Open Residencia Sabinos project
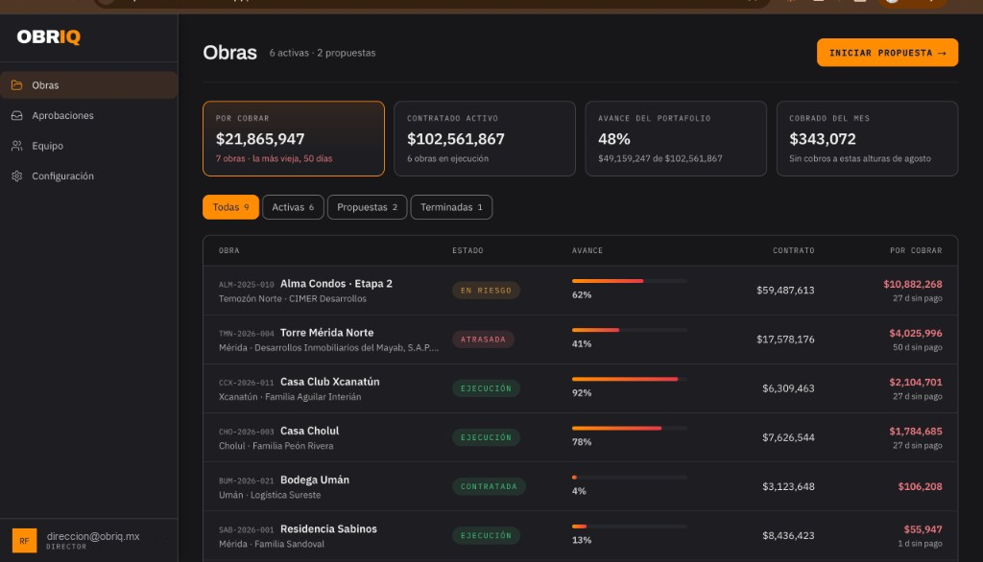The width and height of the screenshot is (983, 562). [x=328, y=528]
